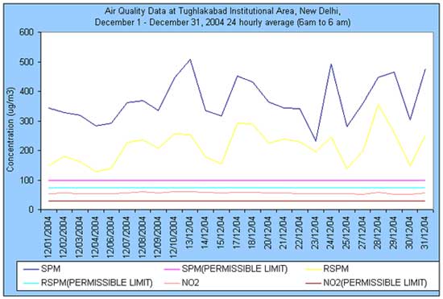Click the x-axis date 23/12/04

(315, 233)
